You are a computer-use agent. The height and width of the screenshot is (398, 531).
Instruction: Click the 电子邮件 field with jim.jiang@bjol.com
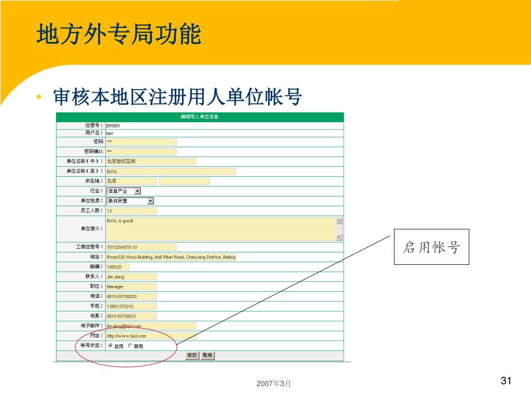pyautogui.click(x=151, y=326)
